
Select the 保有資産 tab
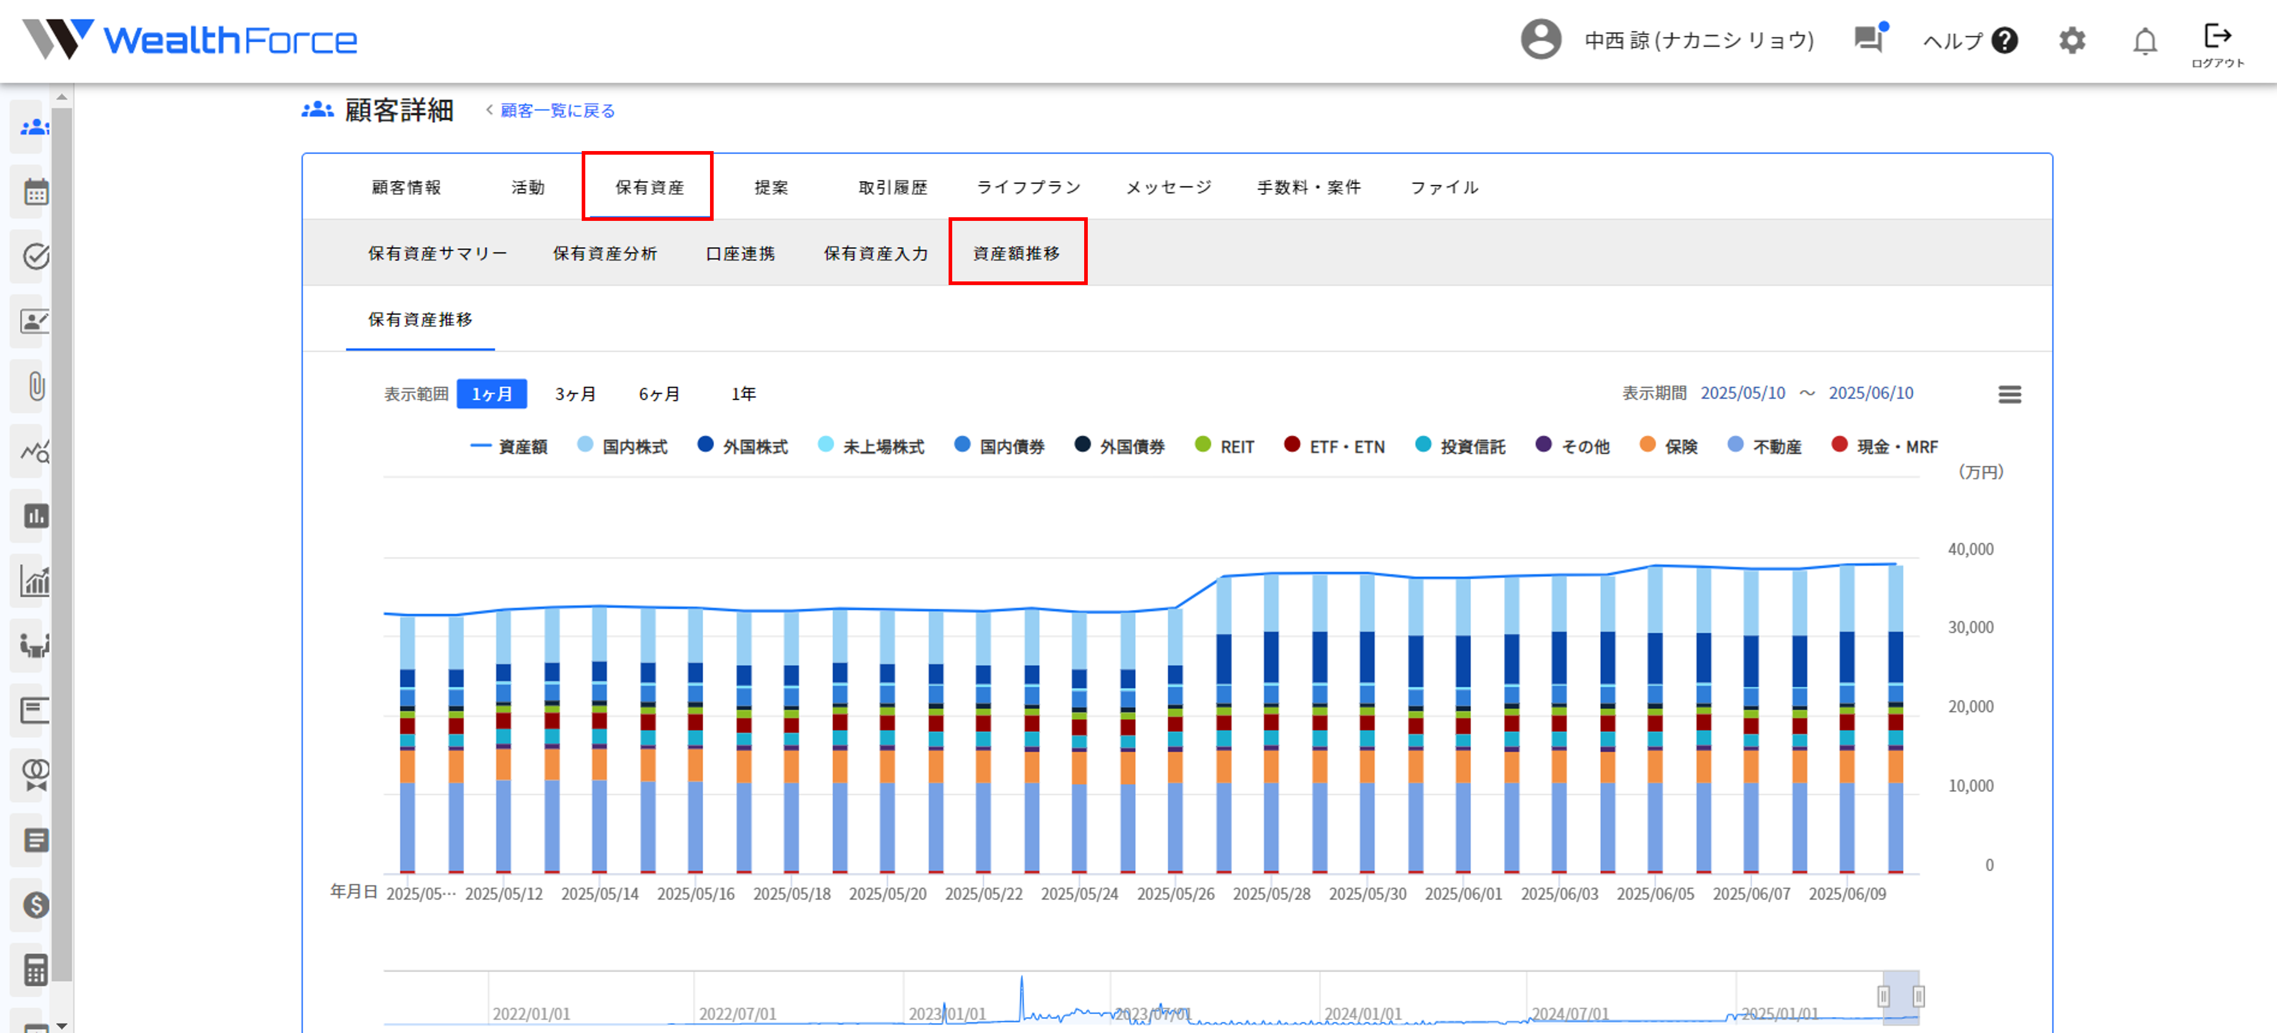[x=649, y=186]
